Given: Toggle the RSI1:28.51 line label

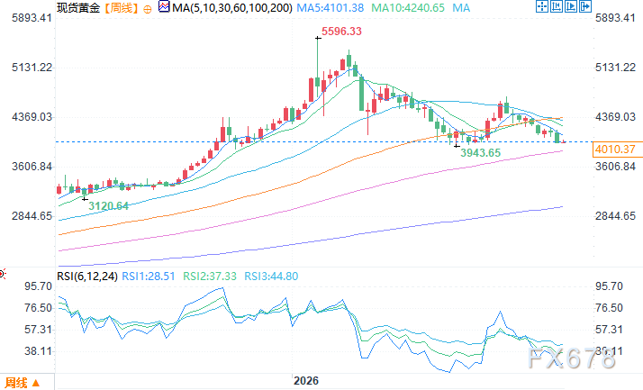Looking at the screenshot, I should point(149,277).
